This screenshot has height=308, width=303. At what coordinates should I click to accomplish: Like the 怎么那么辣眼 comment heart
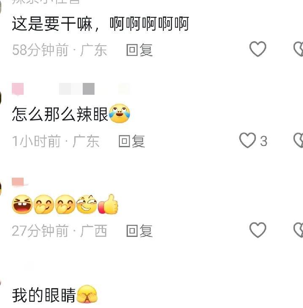point(247,140)
